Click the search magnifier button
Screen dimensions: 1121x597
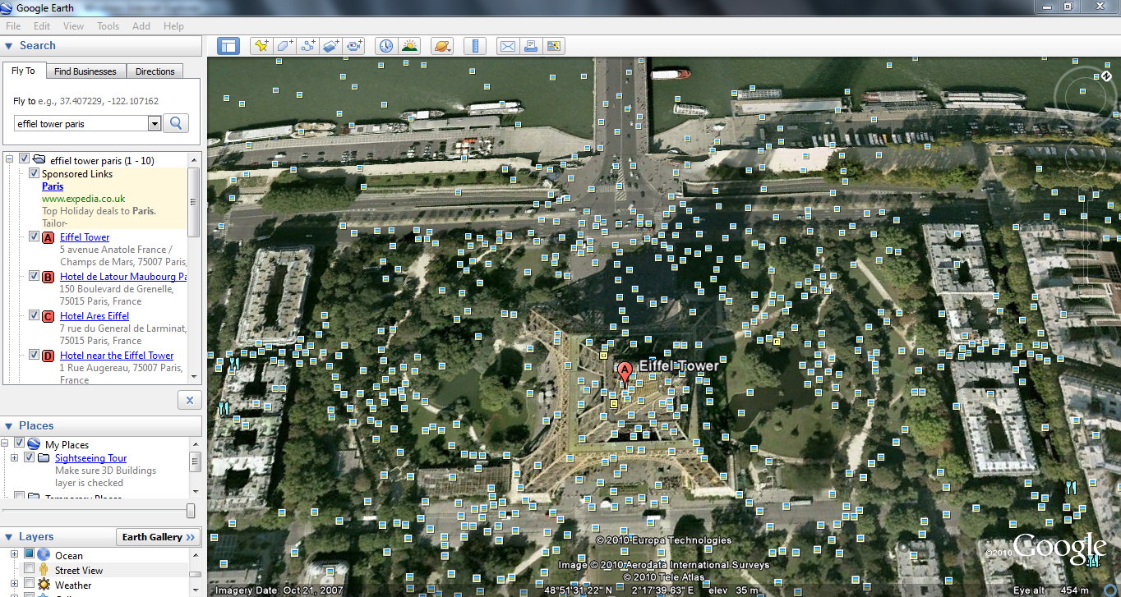[x=176, y=123]
